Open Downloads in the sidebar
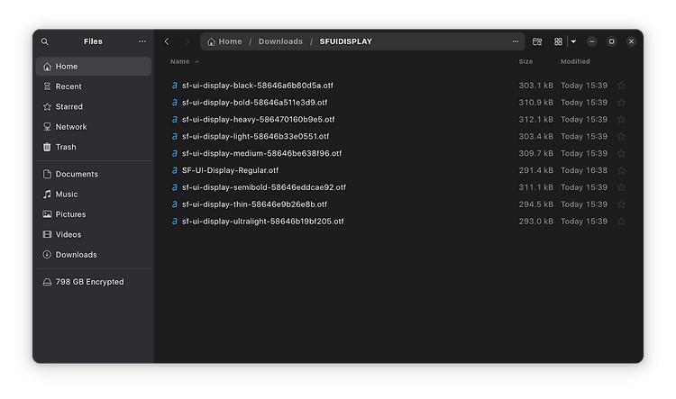Screen dimensions: 676x399 pyautogui.click(x=94, y=255)
